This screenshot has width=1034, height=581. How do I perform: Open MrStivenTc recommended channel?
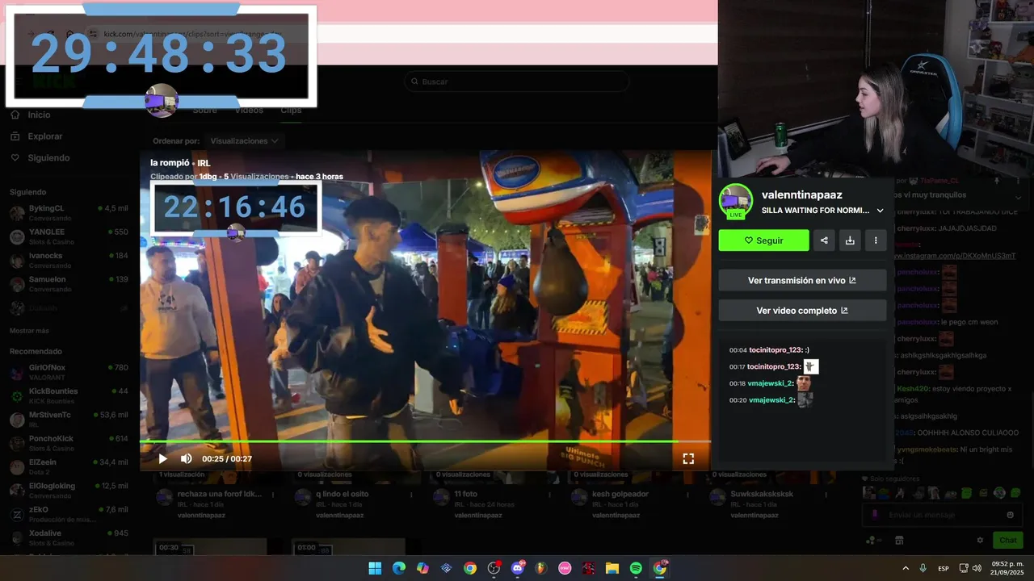point(69,420)
